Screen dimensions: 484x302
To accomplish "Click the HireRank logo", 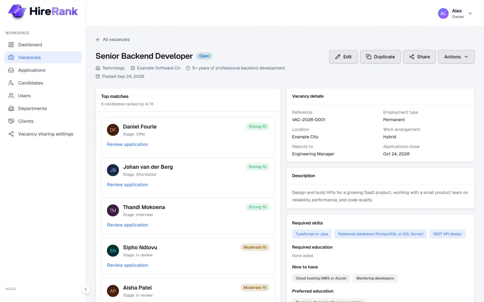I will coord(43,11).
